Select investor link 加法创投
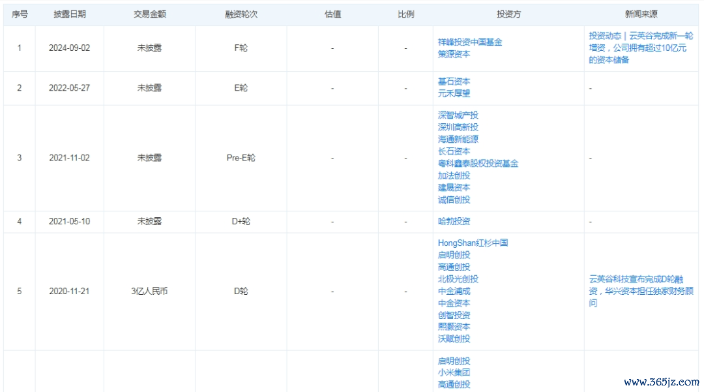 454,175
